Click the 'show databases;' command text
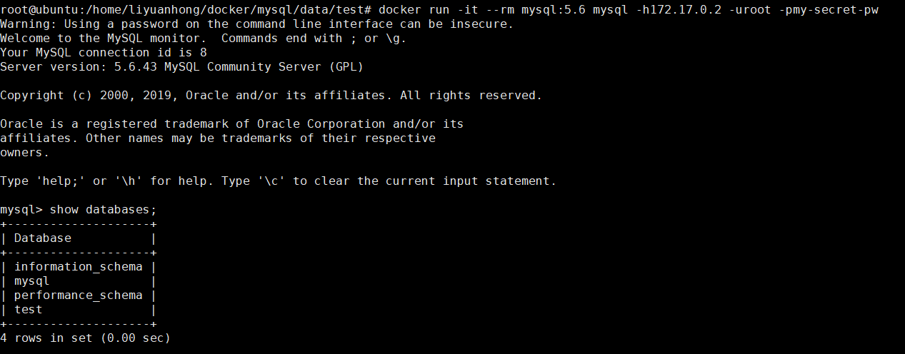905x354 pixels. tap(103, 210)
